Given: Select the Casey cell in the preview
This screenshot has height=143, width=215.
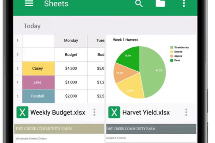Looking at the screenshot, I should 38,69.
